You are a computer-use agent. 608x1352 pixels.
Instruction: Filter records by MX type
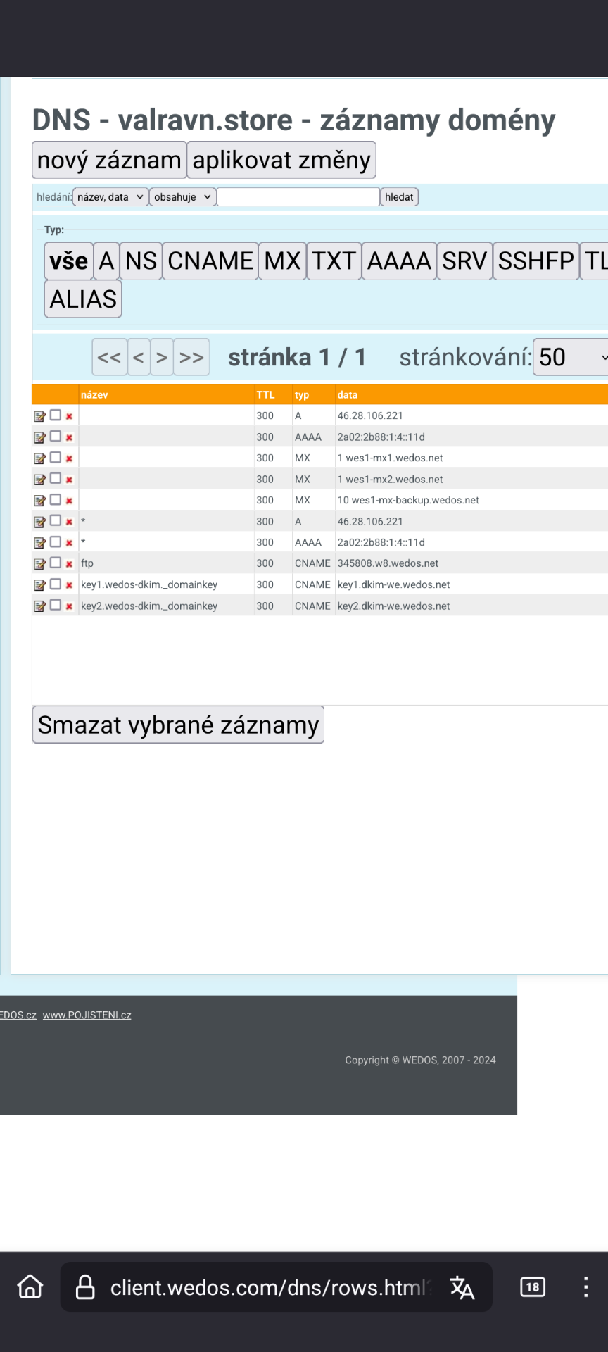(x=282, y=261)
